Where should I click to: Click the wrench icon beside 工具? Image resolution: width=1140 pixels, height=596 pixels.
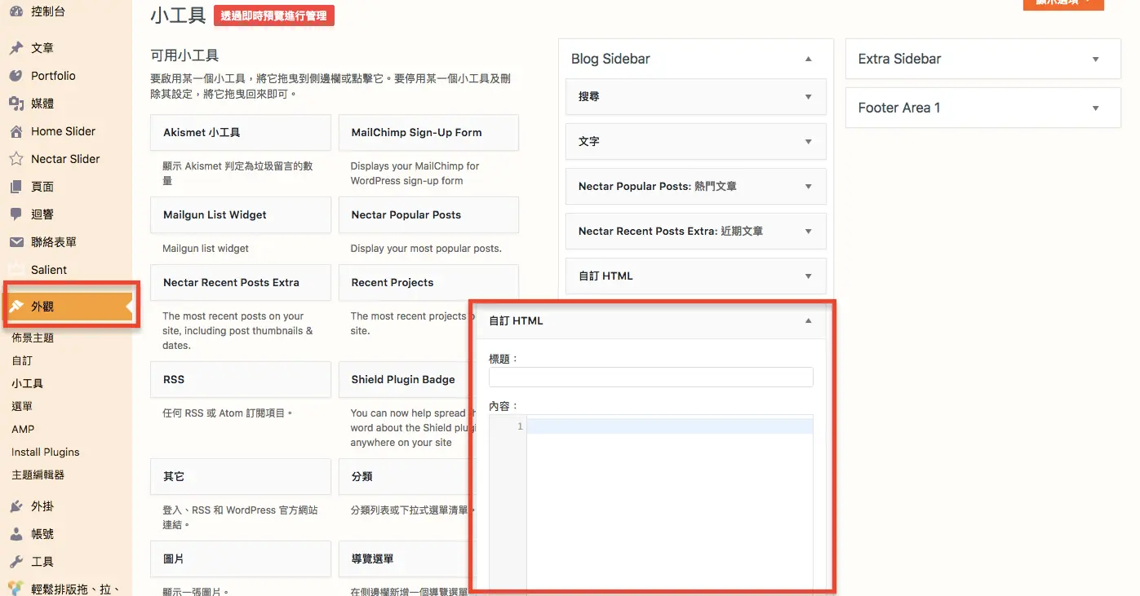point(16,562)
